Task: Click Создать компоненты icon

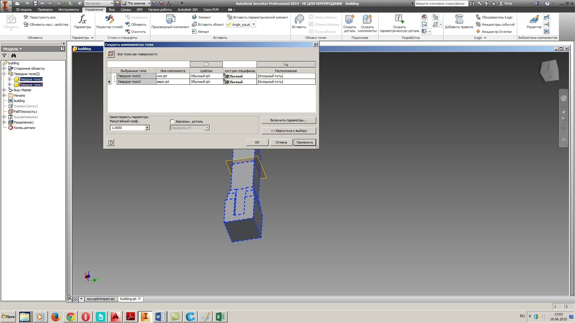Action: (367, 20)
